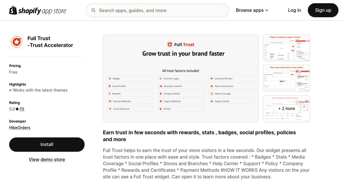Click the Full Trust logo in the banner
The image size is (343, 186).
click(x=180, y=44)
